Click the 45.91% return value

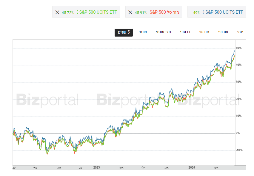pyautogui.click(x=141, y=12)
